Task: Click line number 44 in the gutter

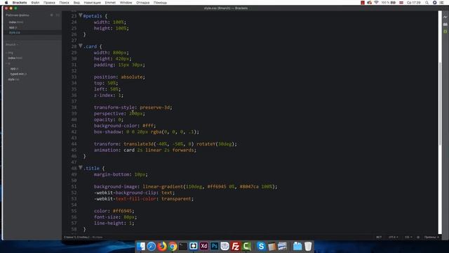Action: coord(74,143)
